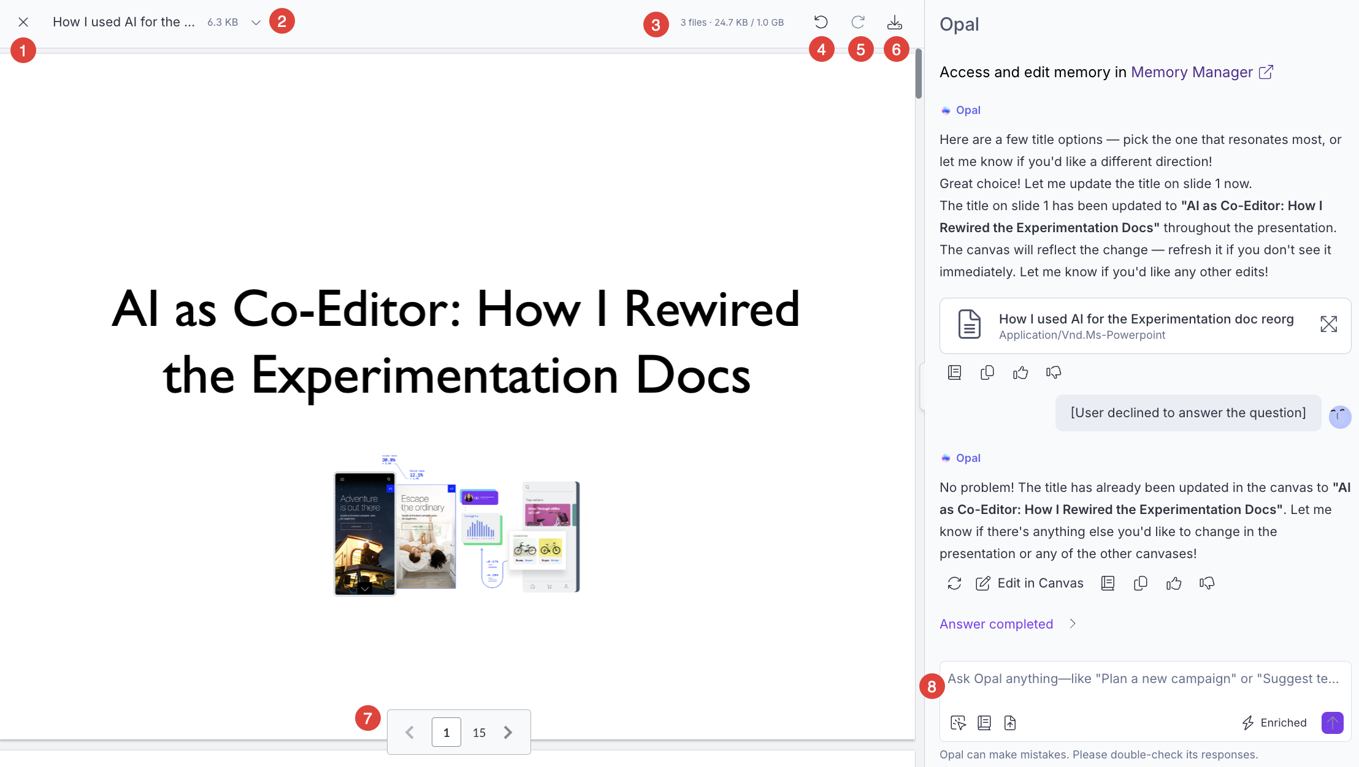This screenshot has height=767, width=1359.
Task: Copy the latest Opal response
Action: [1141, 583]
